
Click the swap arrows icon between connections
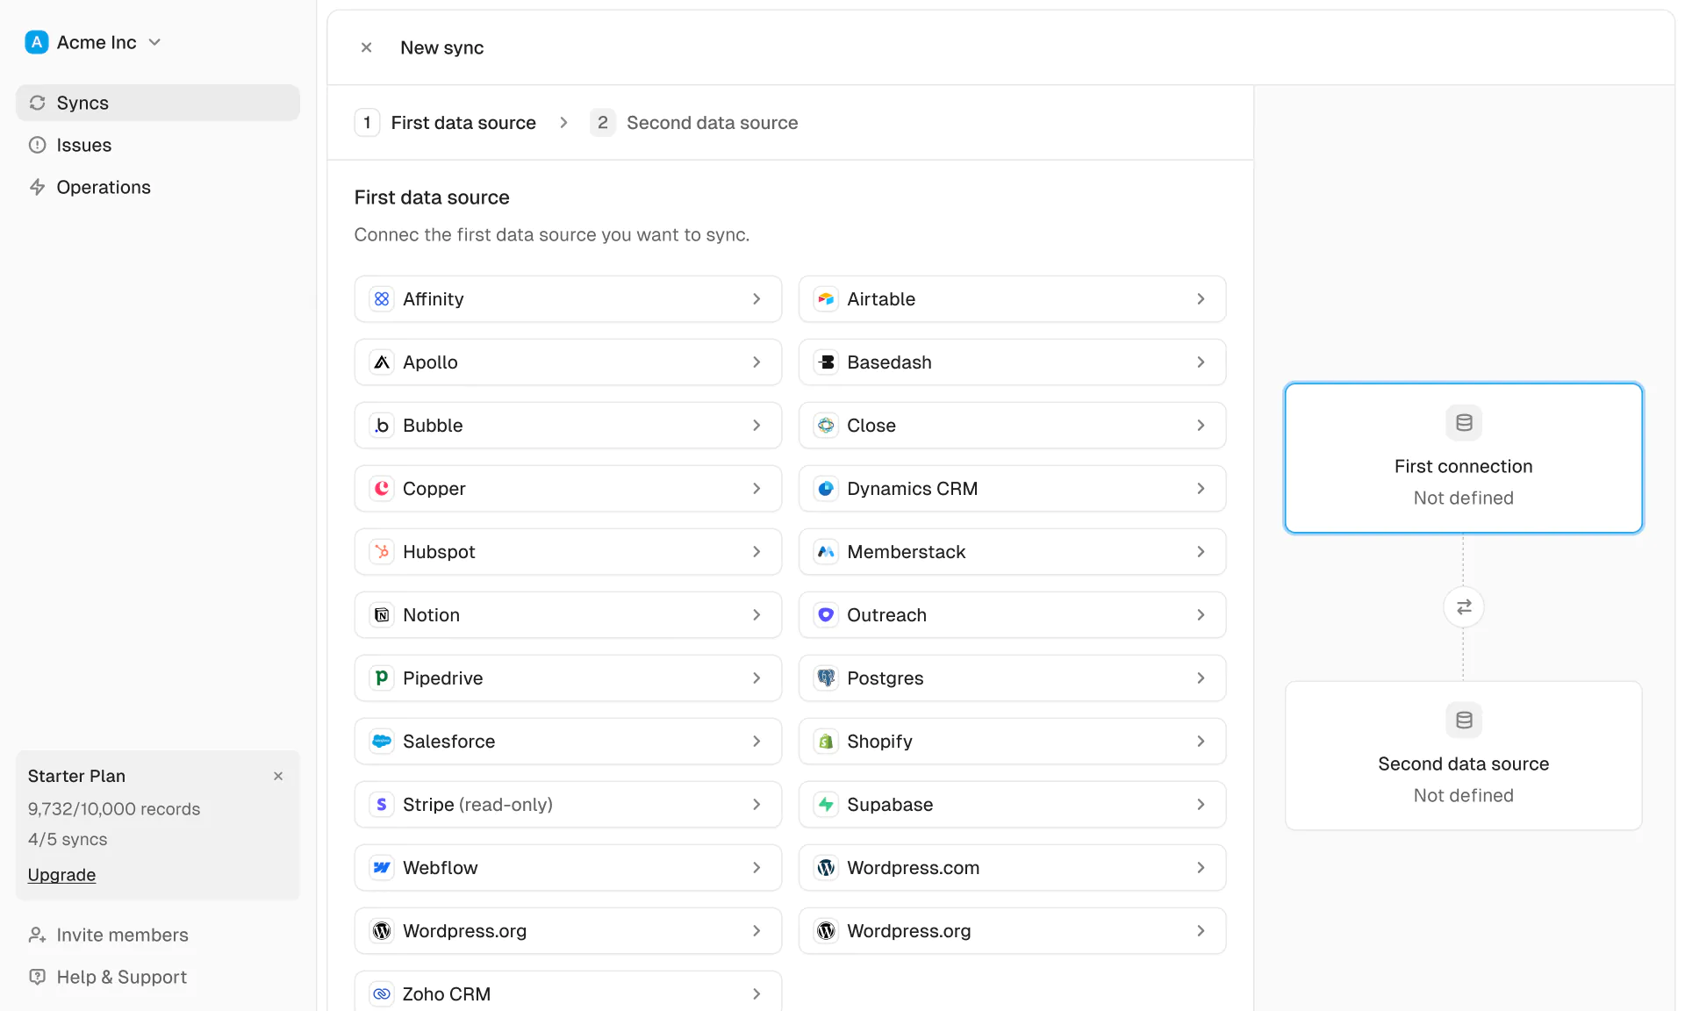coord(1464,607)
